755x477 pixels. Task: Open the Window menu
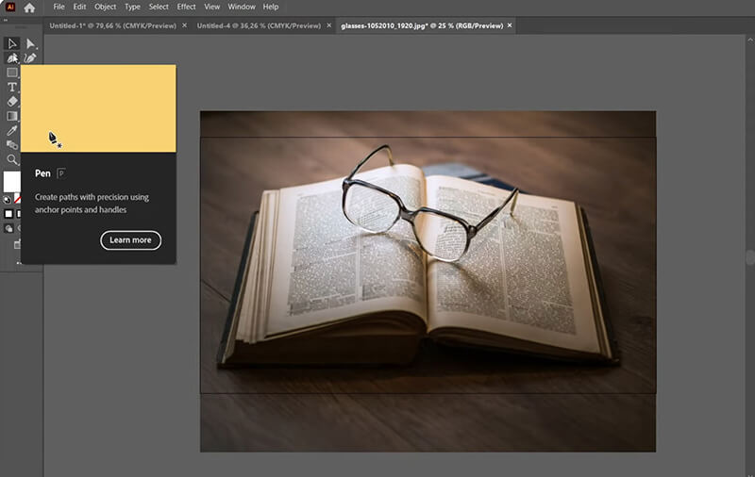[x=242, y=7]
